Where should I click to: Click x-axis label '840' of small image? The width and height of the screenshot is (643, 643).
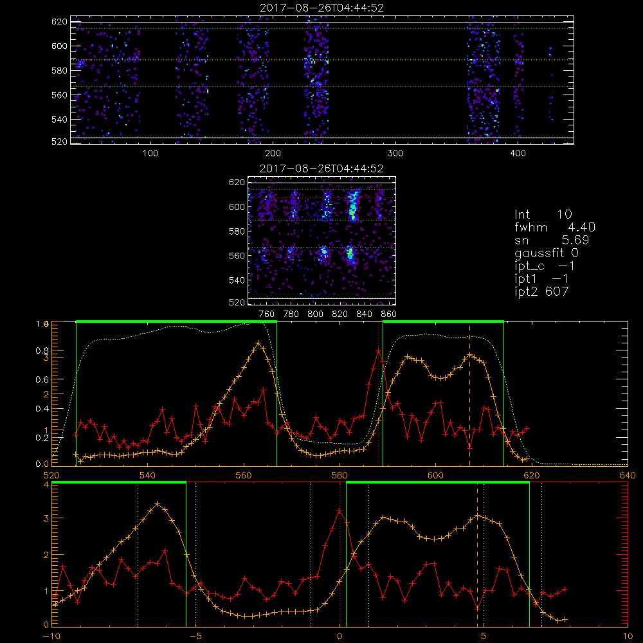coord(364,314)
